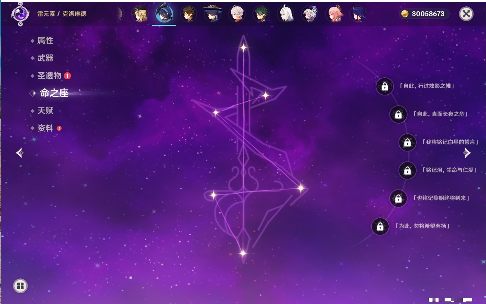Image resolution: width=486 pixels, height=304 pixels.
Task: View constellation 「自此, 行过烛影之帷」 label
Action: [427, 86]
